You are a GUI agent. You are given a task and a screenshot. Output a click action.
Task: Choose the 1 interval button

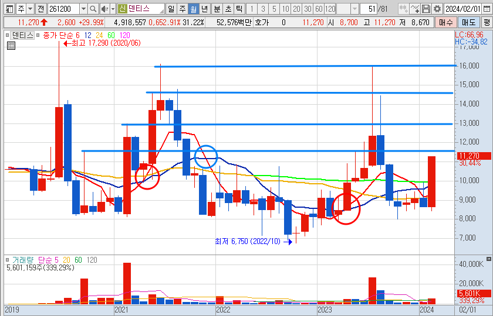(x=252, y=9)
